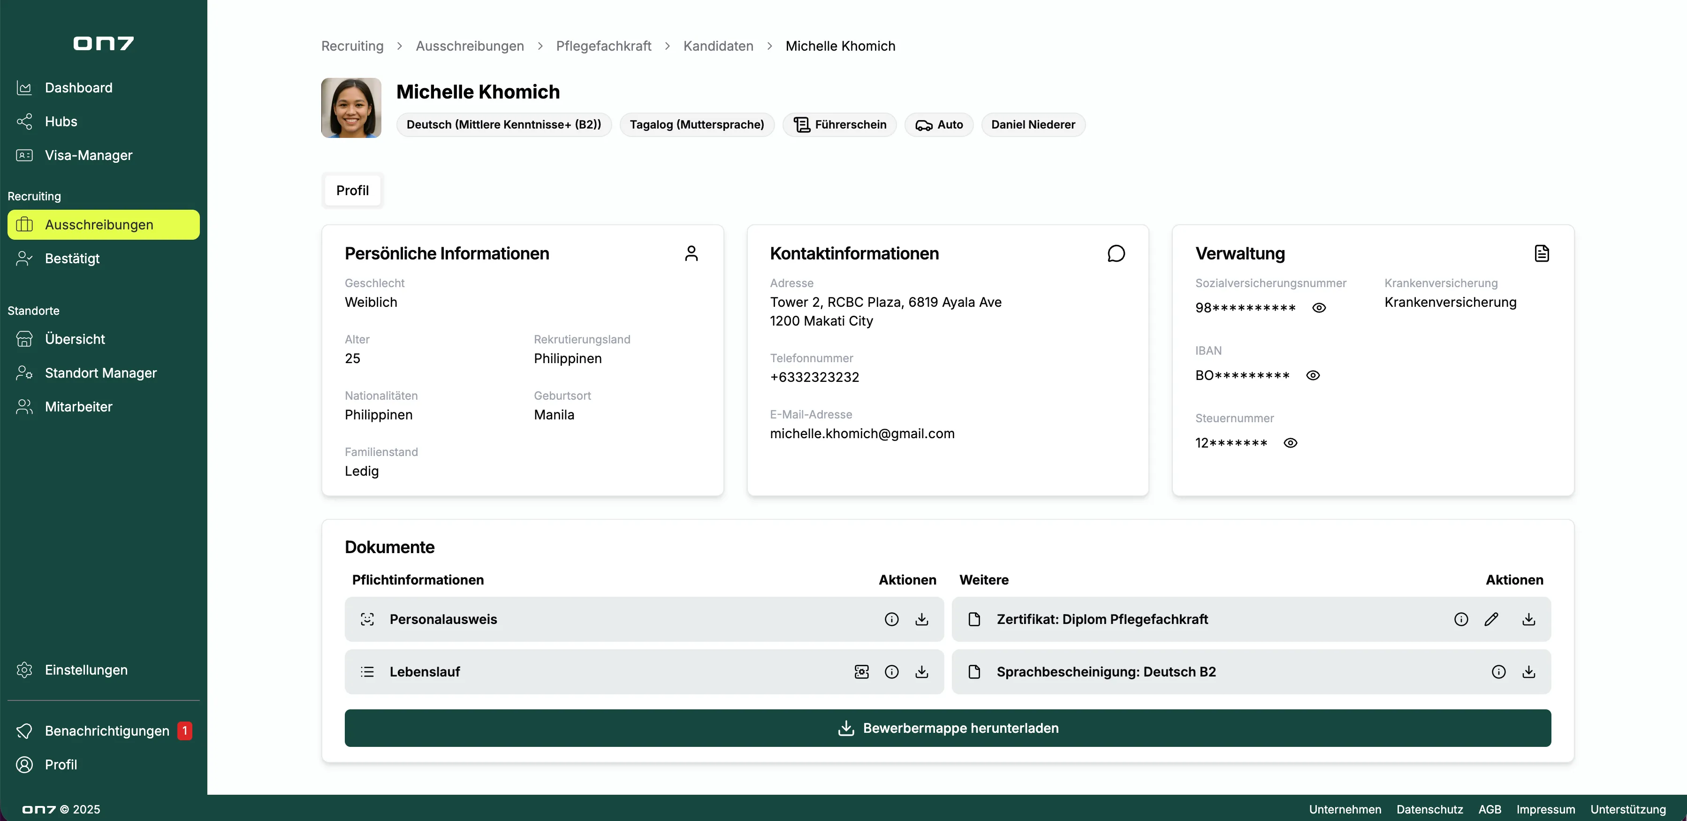The image size is (1687, 821).
Task: Download the Bewerbermappe
Action: coord(947,727)
